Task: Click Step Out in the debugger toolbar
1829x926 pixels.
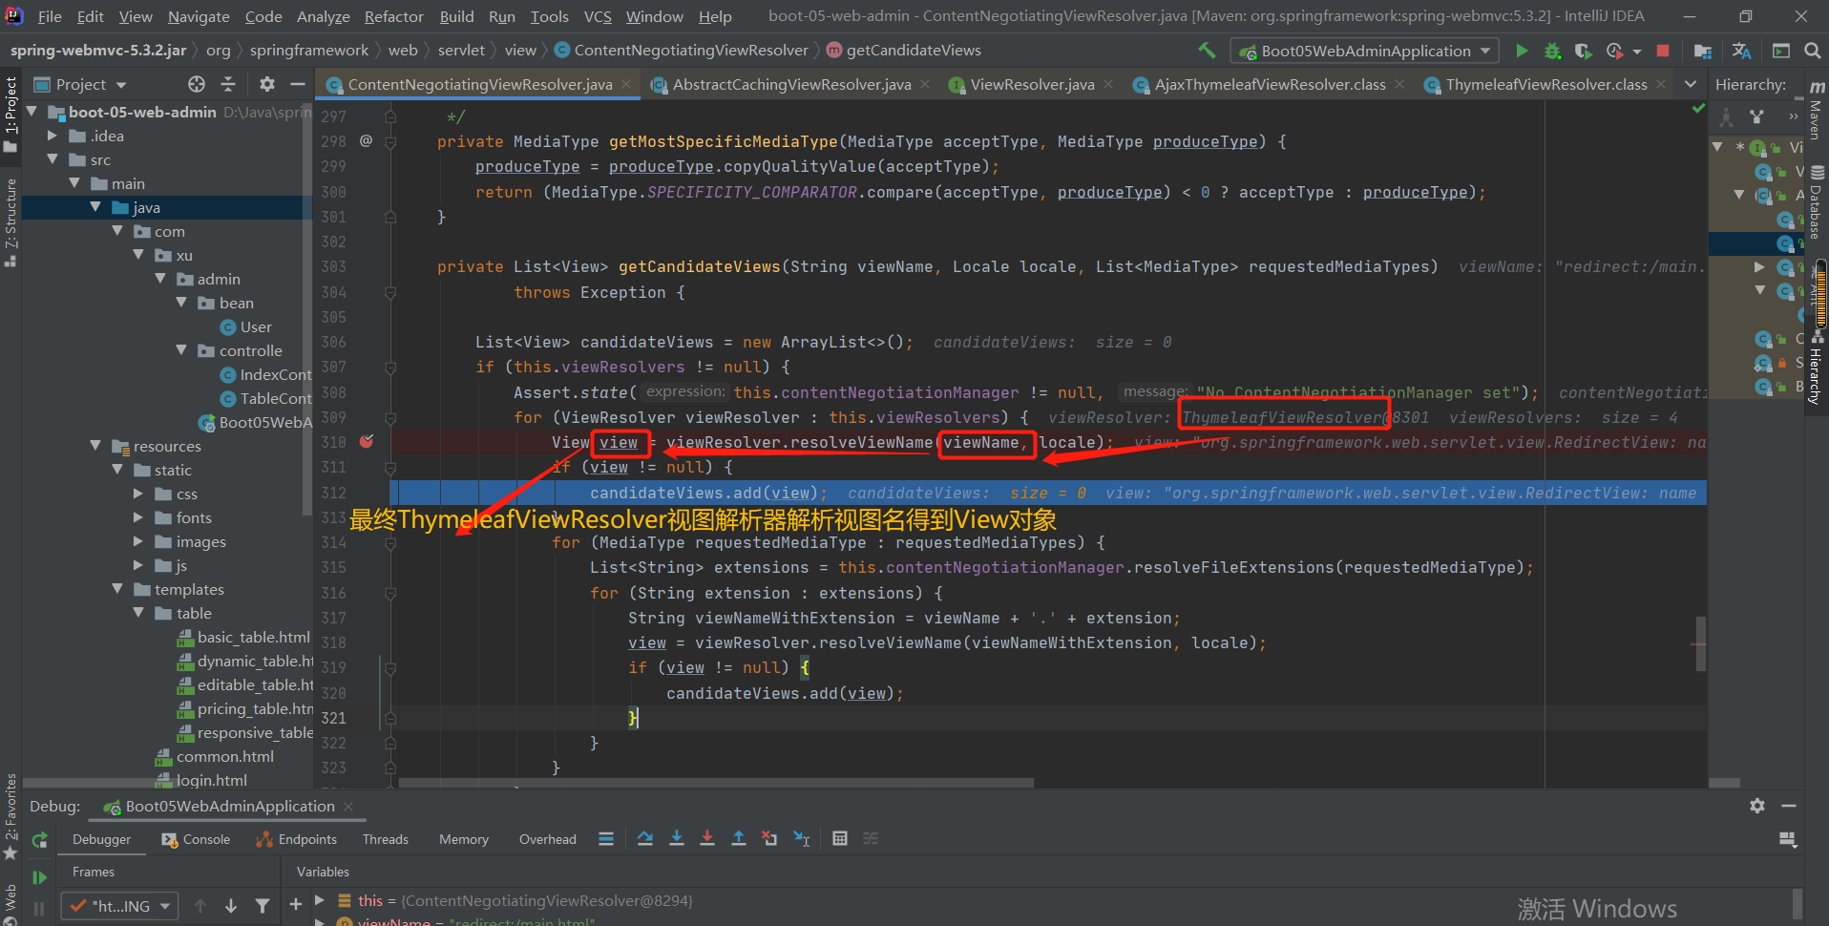Action: tap(739, 838)
